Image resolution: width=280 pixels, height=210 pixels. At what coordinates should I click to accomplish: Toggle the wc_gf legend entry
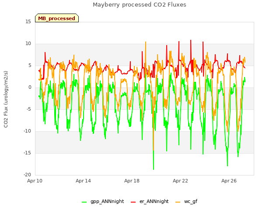[186, 202]
